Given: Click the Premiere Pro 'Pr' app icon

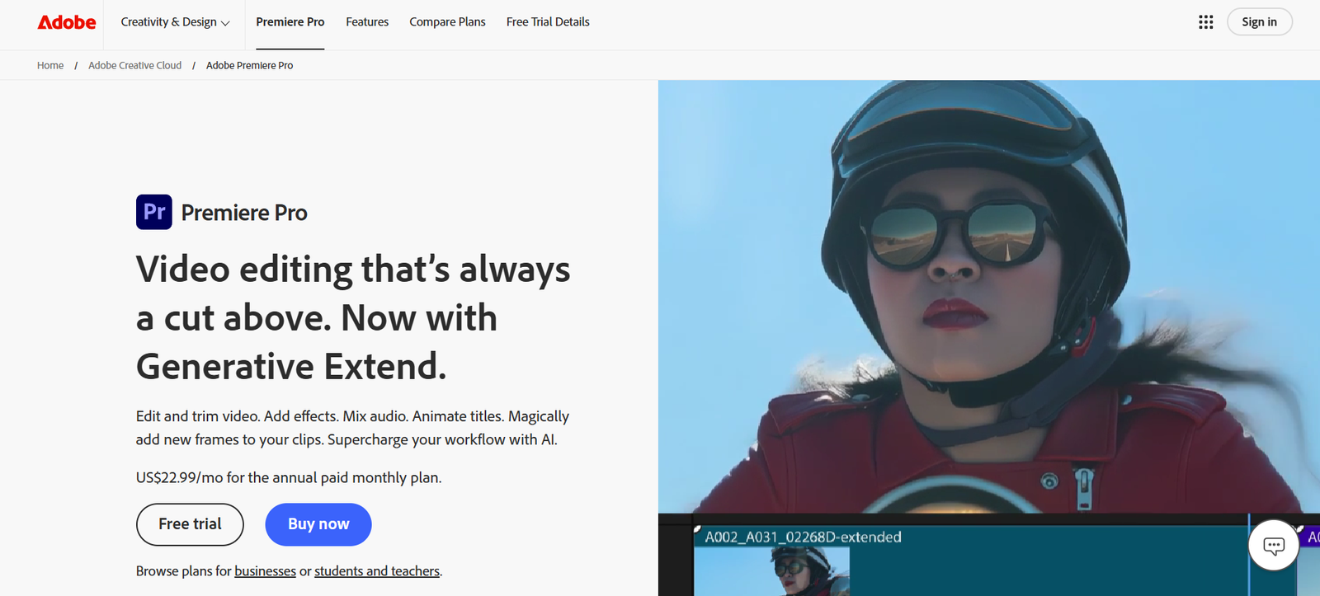Looking at the screenshot, I should [x=154, y=212].
